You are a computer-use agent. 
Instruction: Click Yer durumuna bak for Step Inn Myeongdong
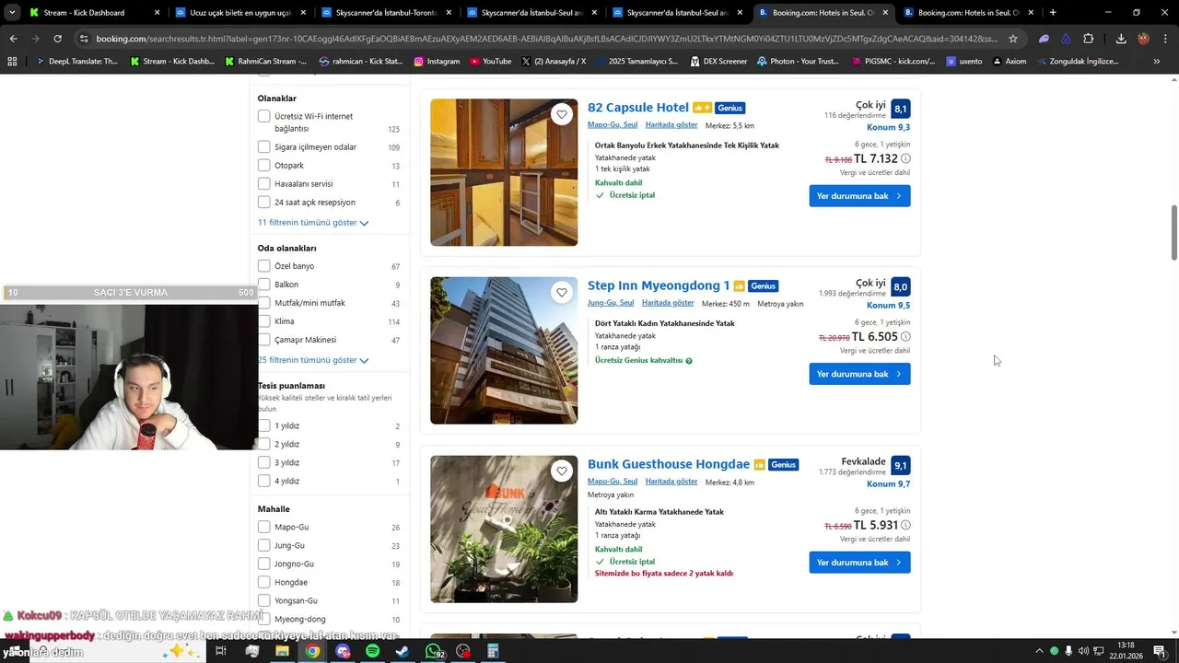[859, 374]
